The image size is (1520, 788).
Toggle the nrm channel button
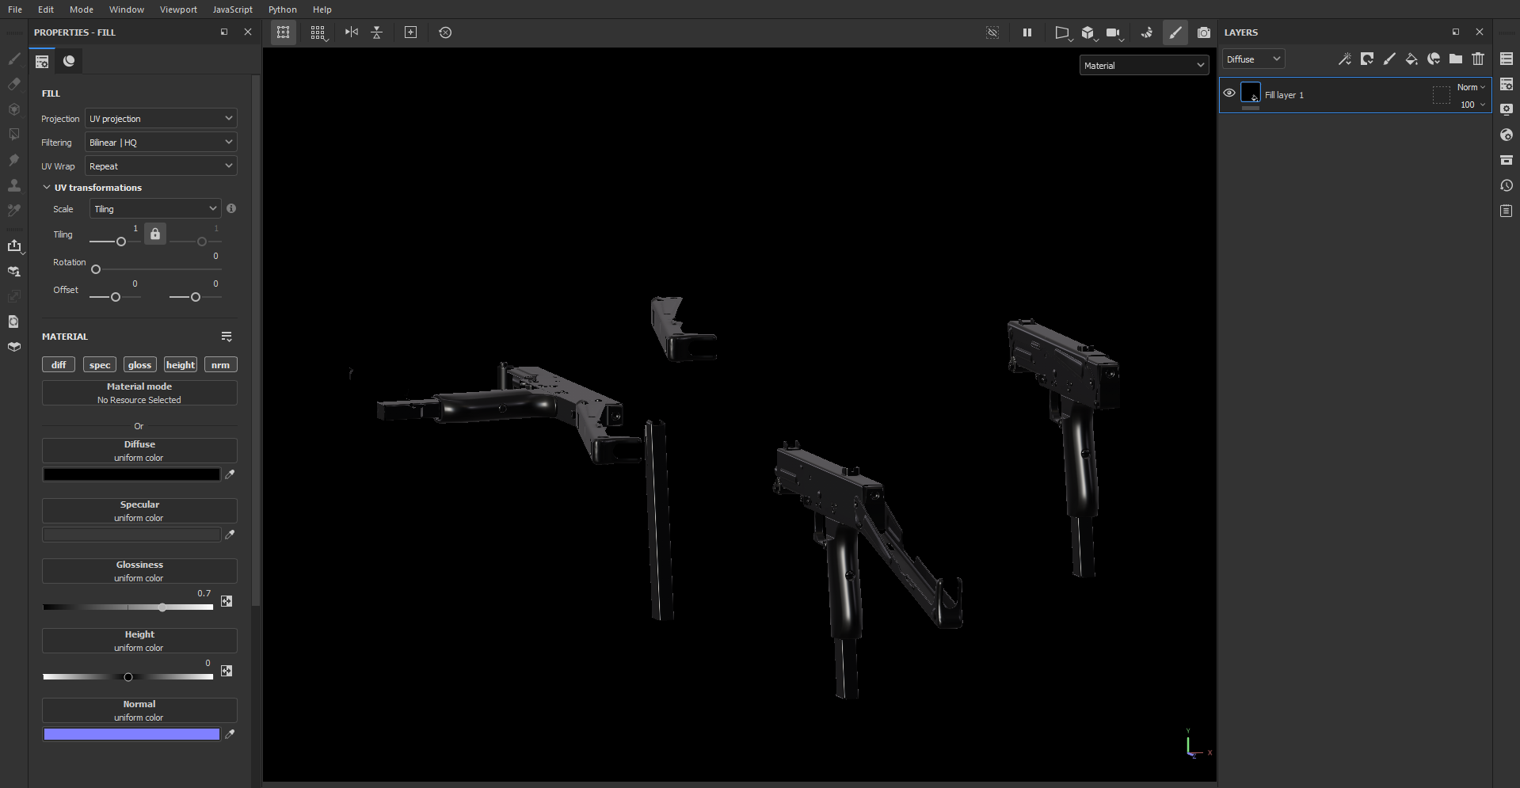220,364
